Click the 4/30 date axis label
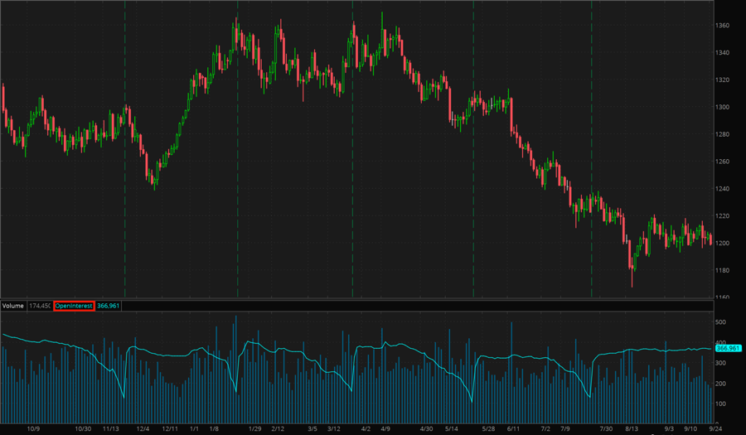 (427, 428)
